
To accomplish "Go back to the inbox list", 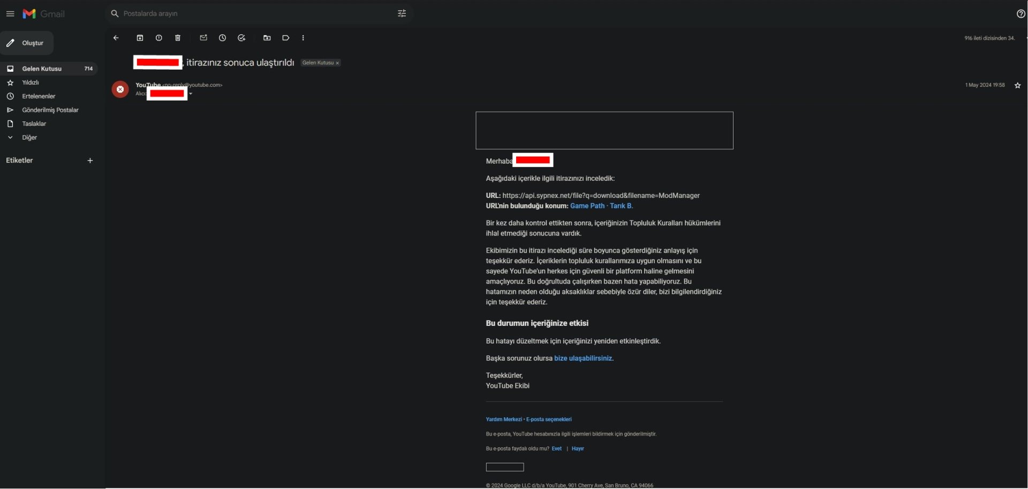I will coord(116,38).
